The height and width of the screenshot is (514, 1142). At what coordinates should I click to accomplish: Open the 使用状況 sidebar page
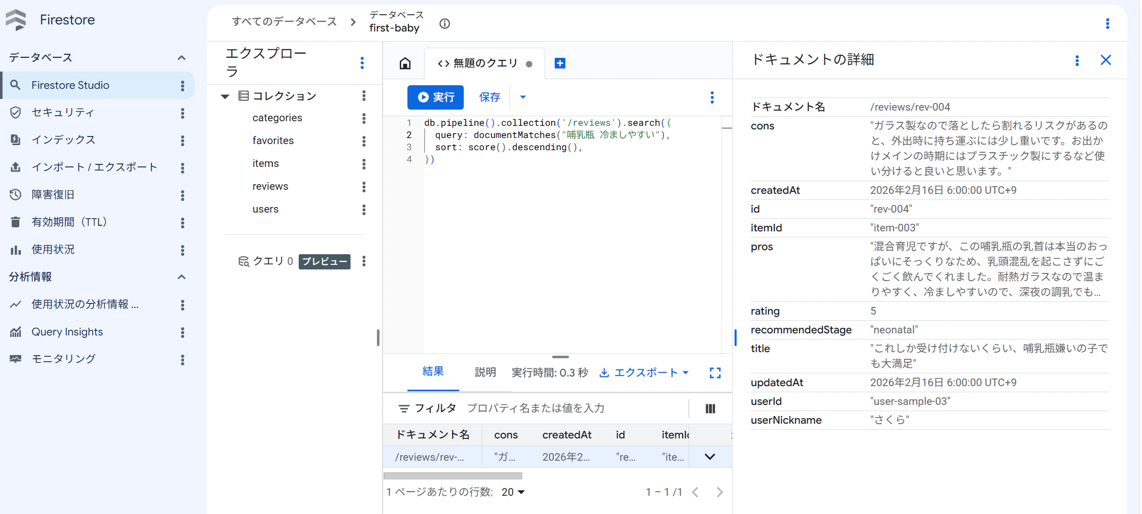point(53,250)
